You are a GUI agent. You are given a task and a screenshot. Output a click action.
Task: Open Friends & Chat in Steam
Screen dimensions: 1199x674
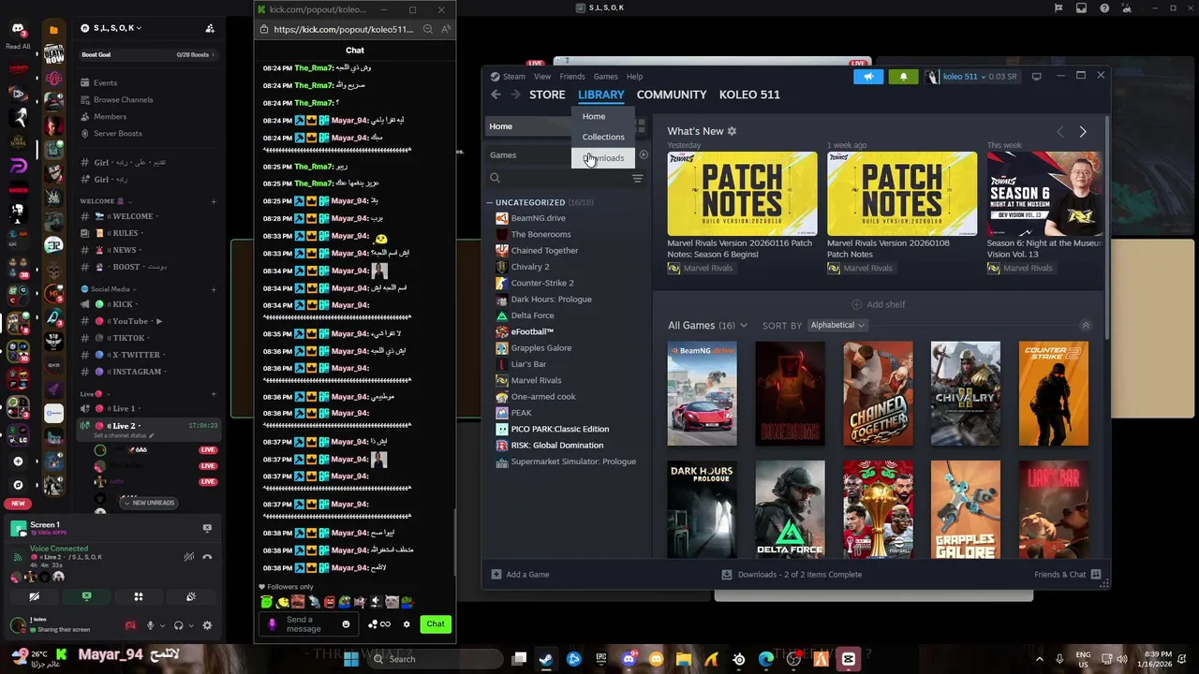(x=1067, y=575)
